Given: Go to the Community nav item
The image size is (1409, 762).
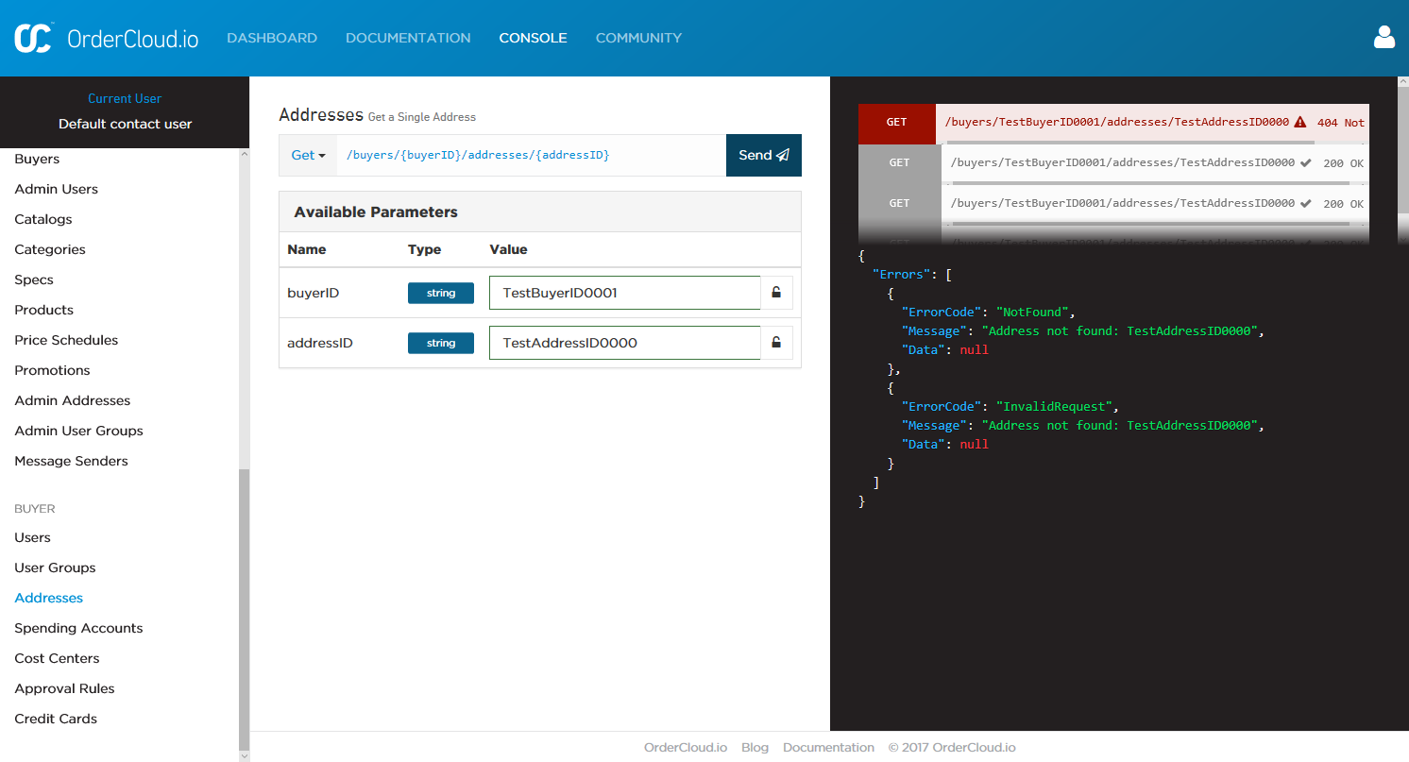Looking at the screenshot, I should coord(638,38).
